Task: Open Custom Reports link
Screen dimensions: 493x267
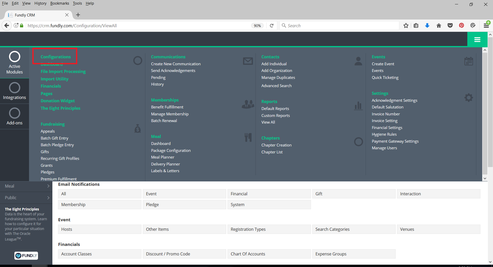Action: [x=276, y=115]
